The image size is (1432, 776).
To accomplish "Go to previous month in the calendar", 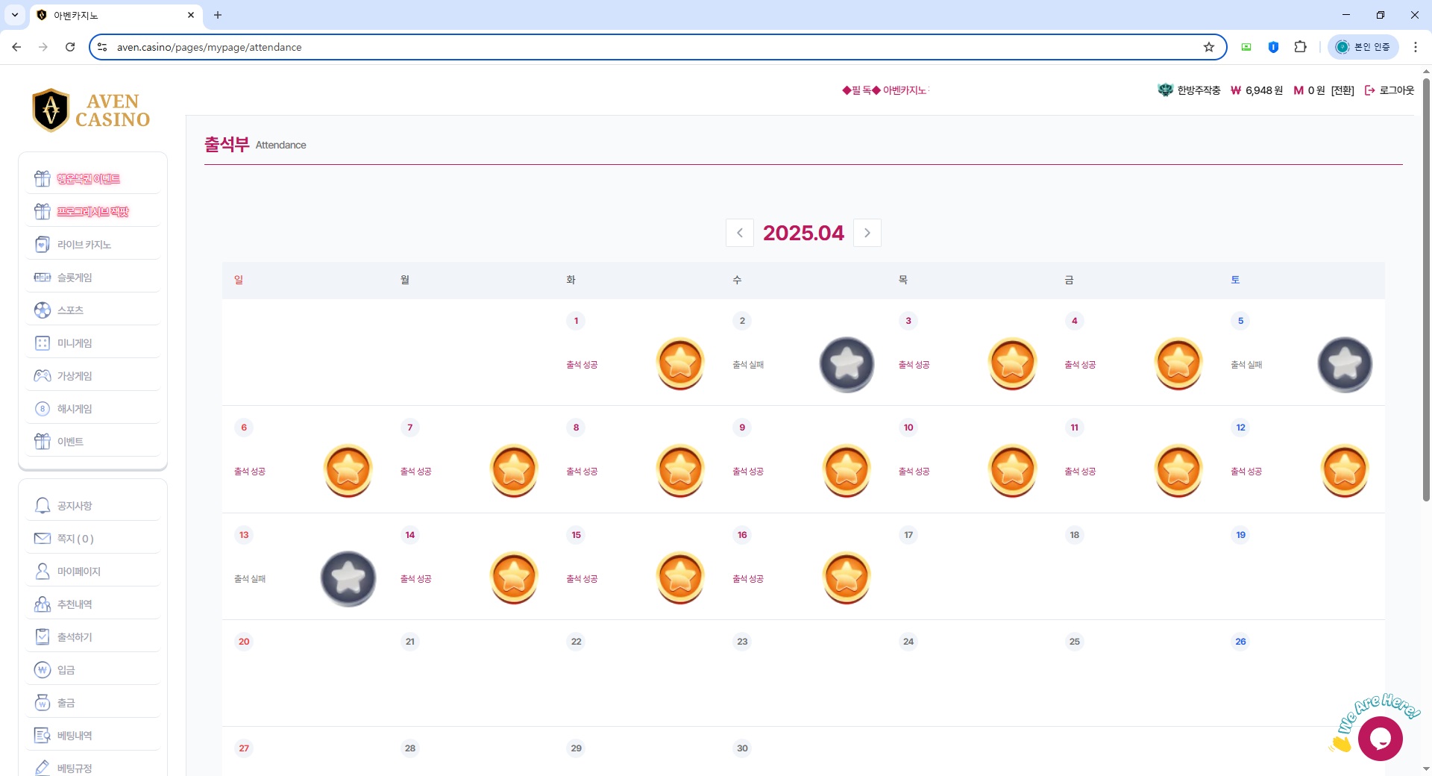I will coord(739,233).
